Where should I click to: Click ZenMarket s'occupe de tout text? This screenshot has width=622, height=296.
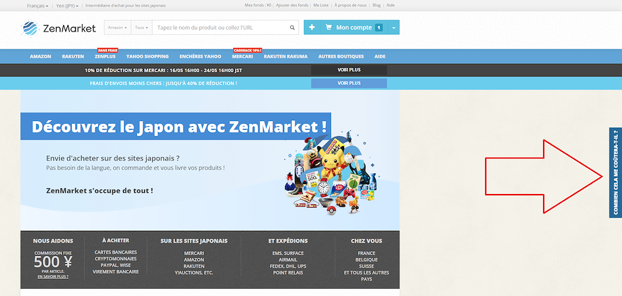[x=99, y=191]
